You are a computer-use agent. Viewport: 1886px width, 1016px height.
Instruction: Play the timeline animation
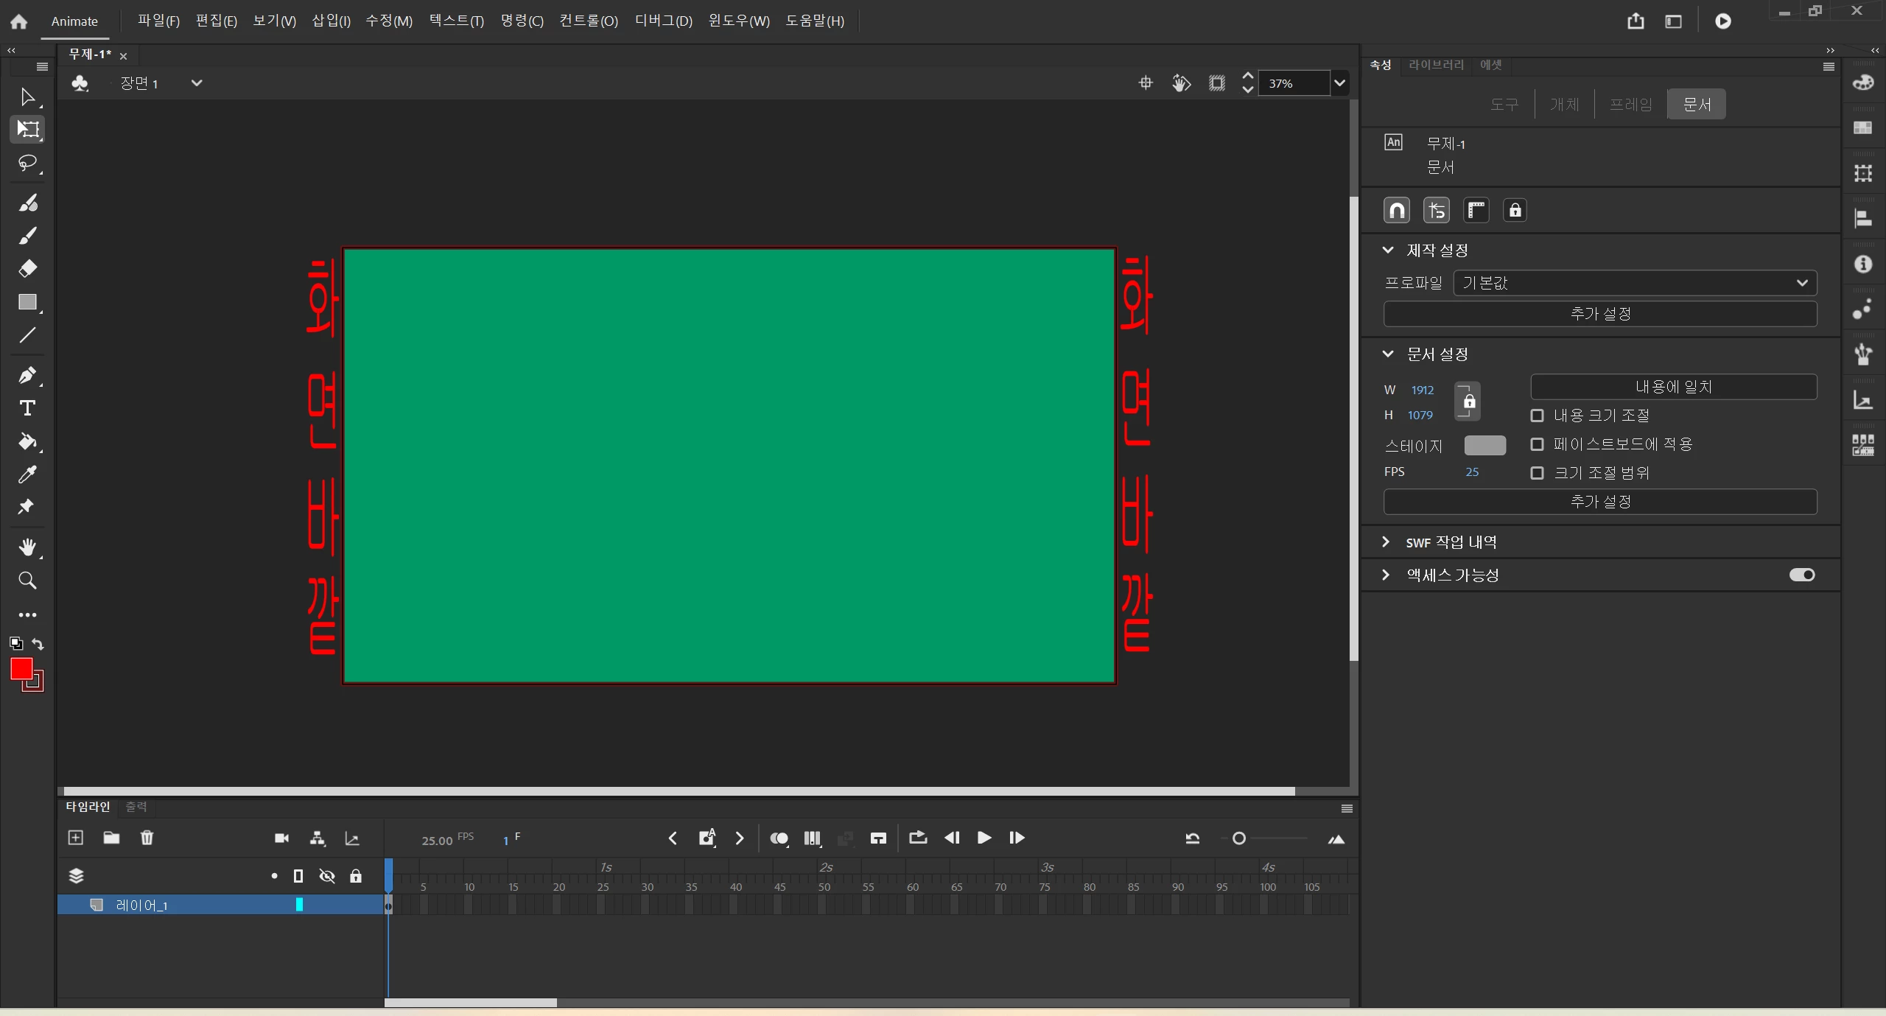point(984,838)
